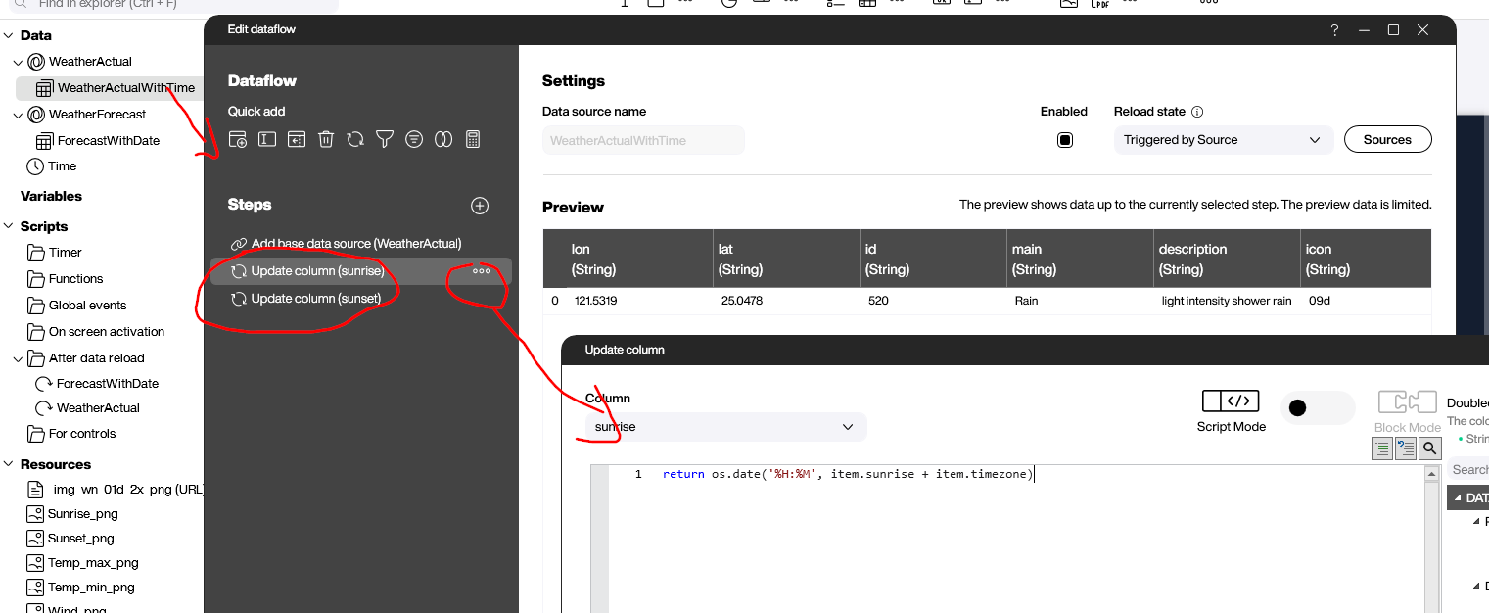Collapse the After data reload folder

click(x=18, y=358)
